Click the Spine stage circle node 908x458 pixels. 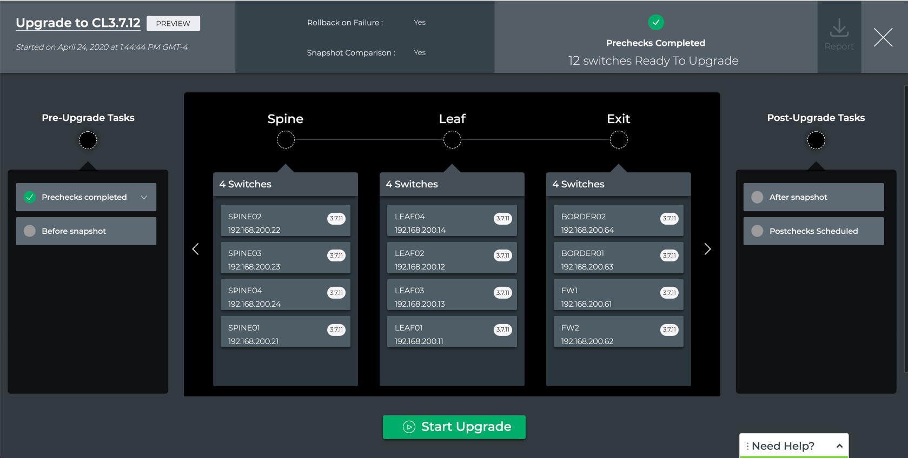pyautogui.click(x=286, y=140)
